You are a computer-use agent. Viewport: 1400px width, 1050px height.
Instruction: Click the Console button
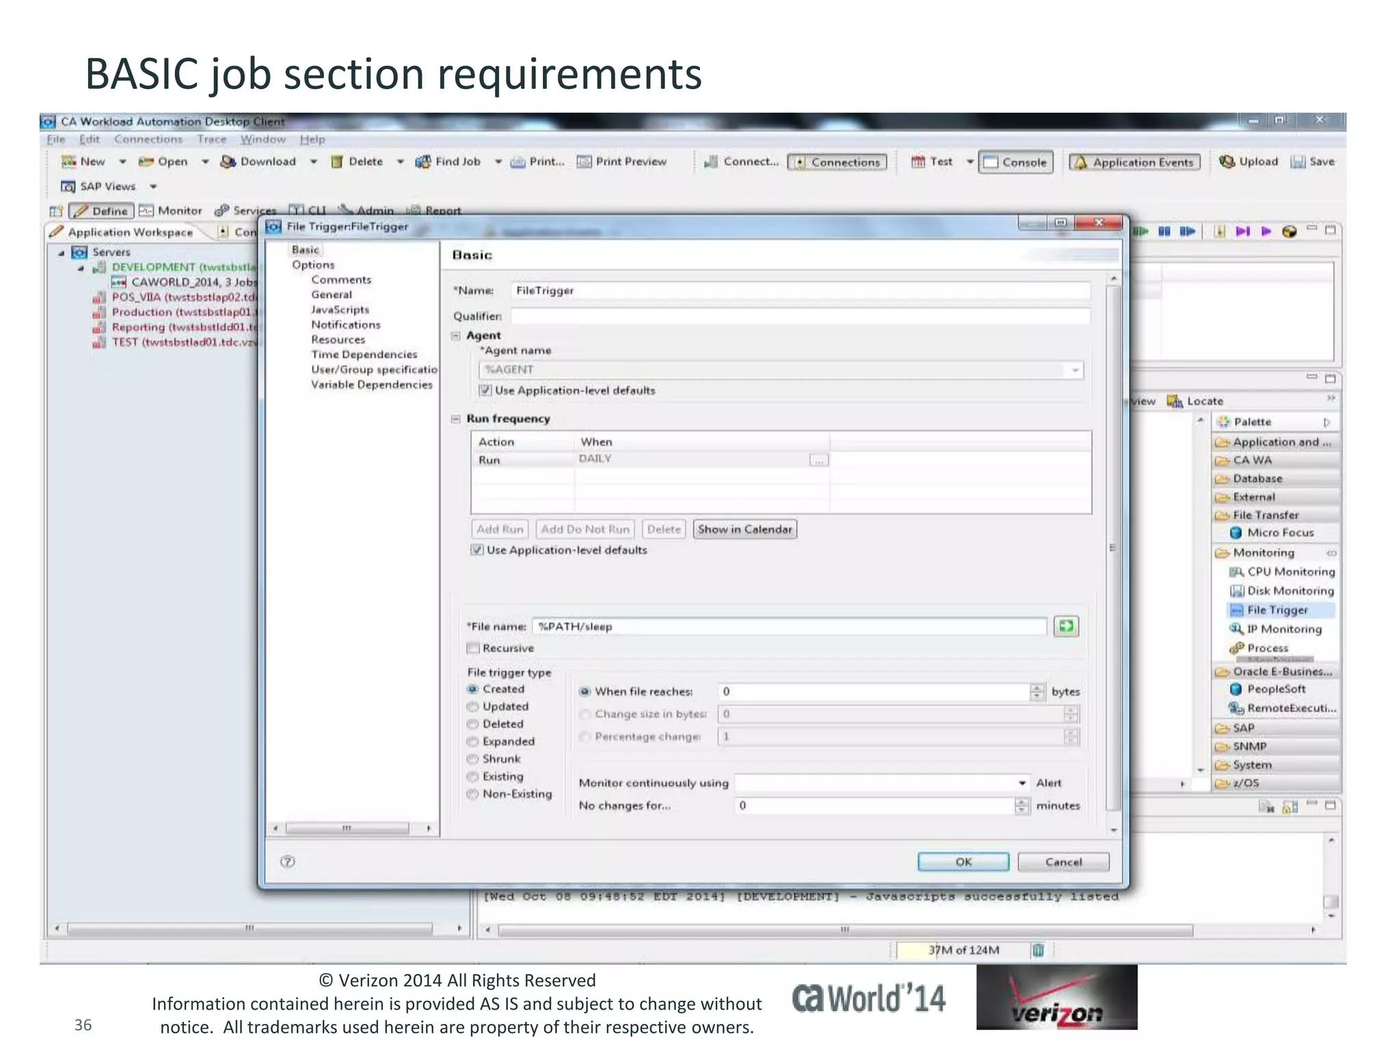pyautogui.click(x=1016, y=163)
